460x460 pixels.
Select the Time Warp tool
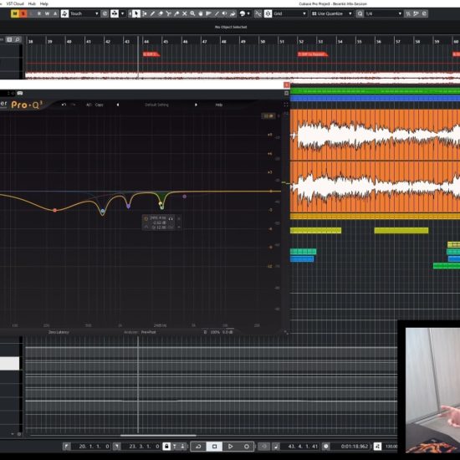tap(208, 13)
